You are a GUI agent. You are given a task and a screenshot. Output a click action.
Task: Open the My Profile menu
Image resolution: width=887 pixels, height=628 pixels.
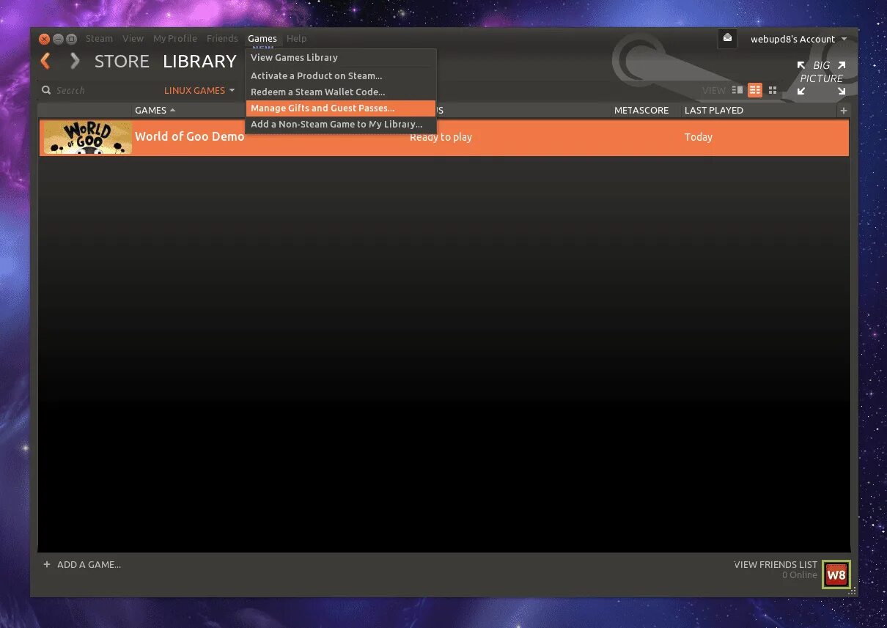(174, 38)
